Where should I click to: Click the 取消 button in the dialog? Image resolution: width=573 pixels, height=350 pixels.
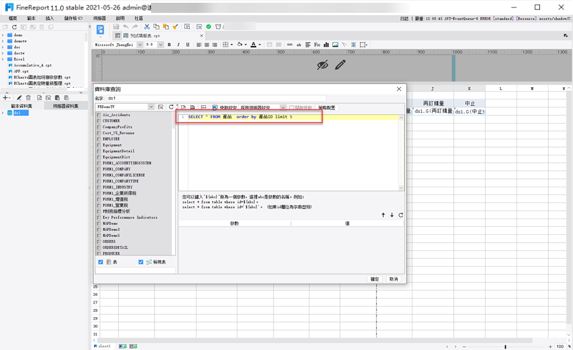393,279
